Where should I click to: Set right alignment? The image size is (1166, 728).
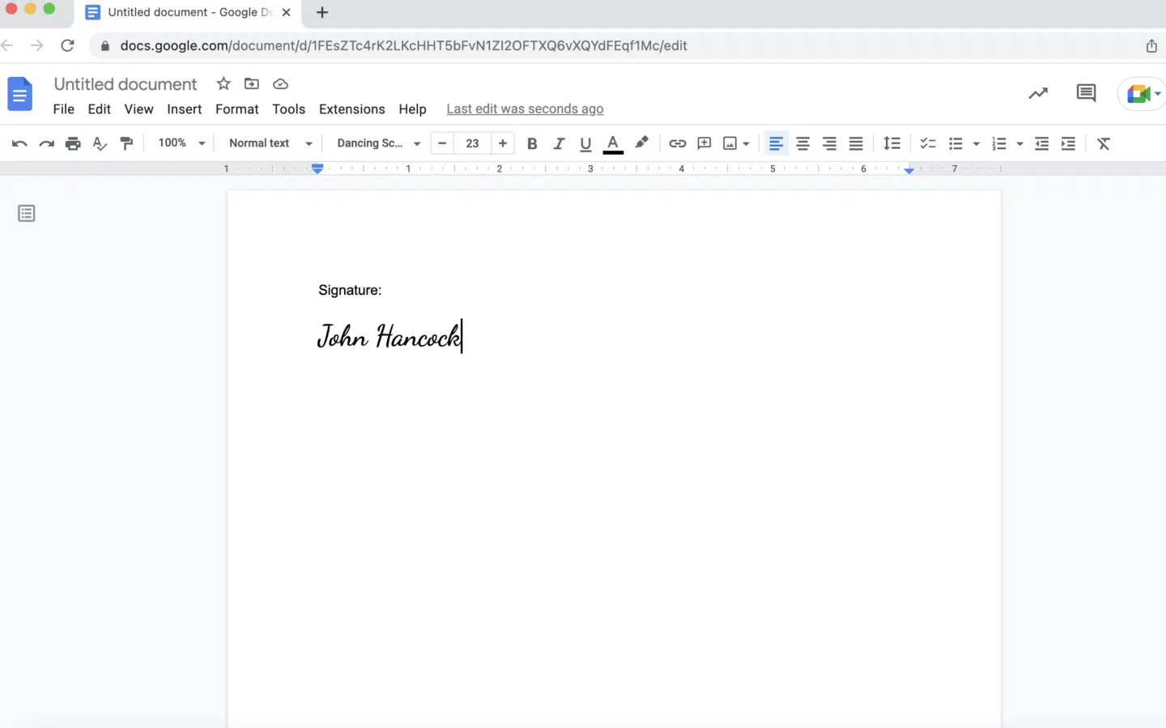click(829, 143)
